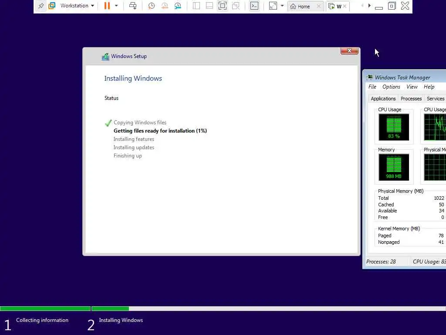Click the Available memory row
This screenshot has height=335, width=446.
pyautogui.click(x=411, y=211)
